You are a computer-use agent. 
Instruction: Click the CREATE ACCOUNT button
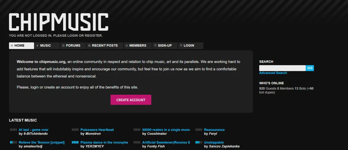pyautogui.click(x=131, y=100)
